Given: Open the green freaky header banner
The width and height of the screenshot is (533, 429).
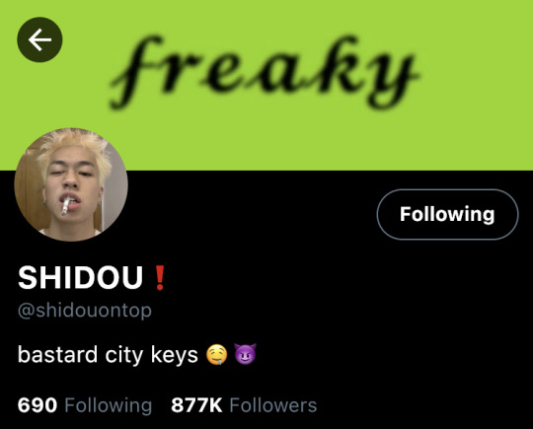Looking at the screenshot, I should pyautogui.click(x=266, y=85).
